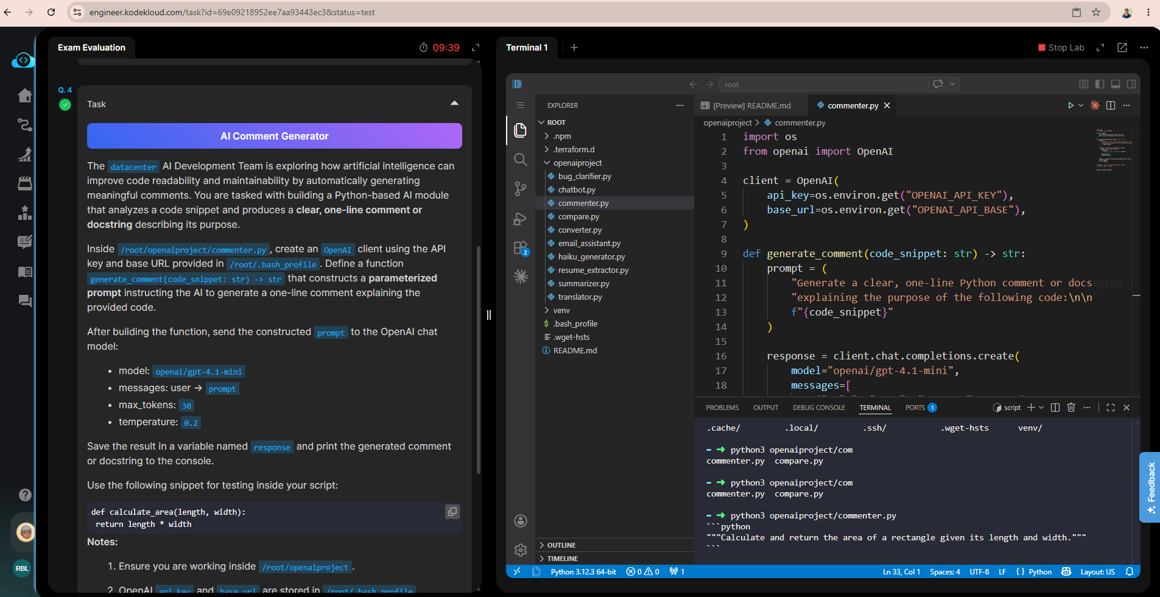Screen dimensions: 1160x597
Task: Click the home icon in KodeKloud sidebar
Action: [x=25, y=96]
